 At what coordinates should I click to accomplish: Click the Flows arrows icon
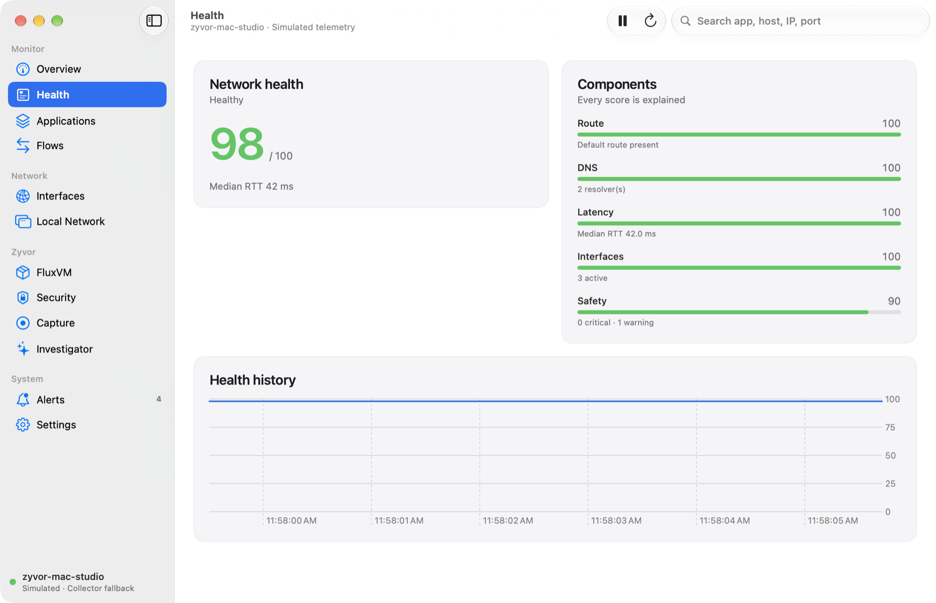tap(23, 146)
